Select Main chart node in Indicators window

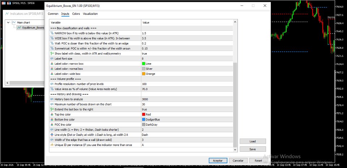pos(23,22)
